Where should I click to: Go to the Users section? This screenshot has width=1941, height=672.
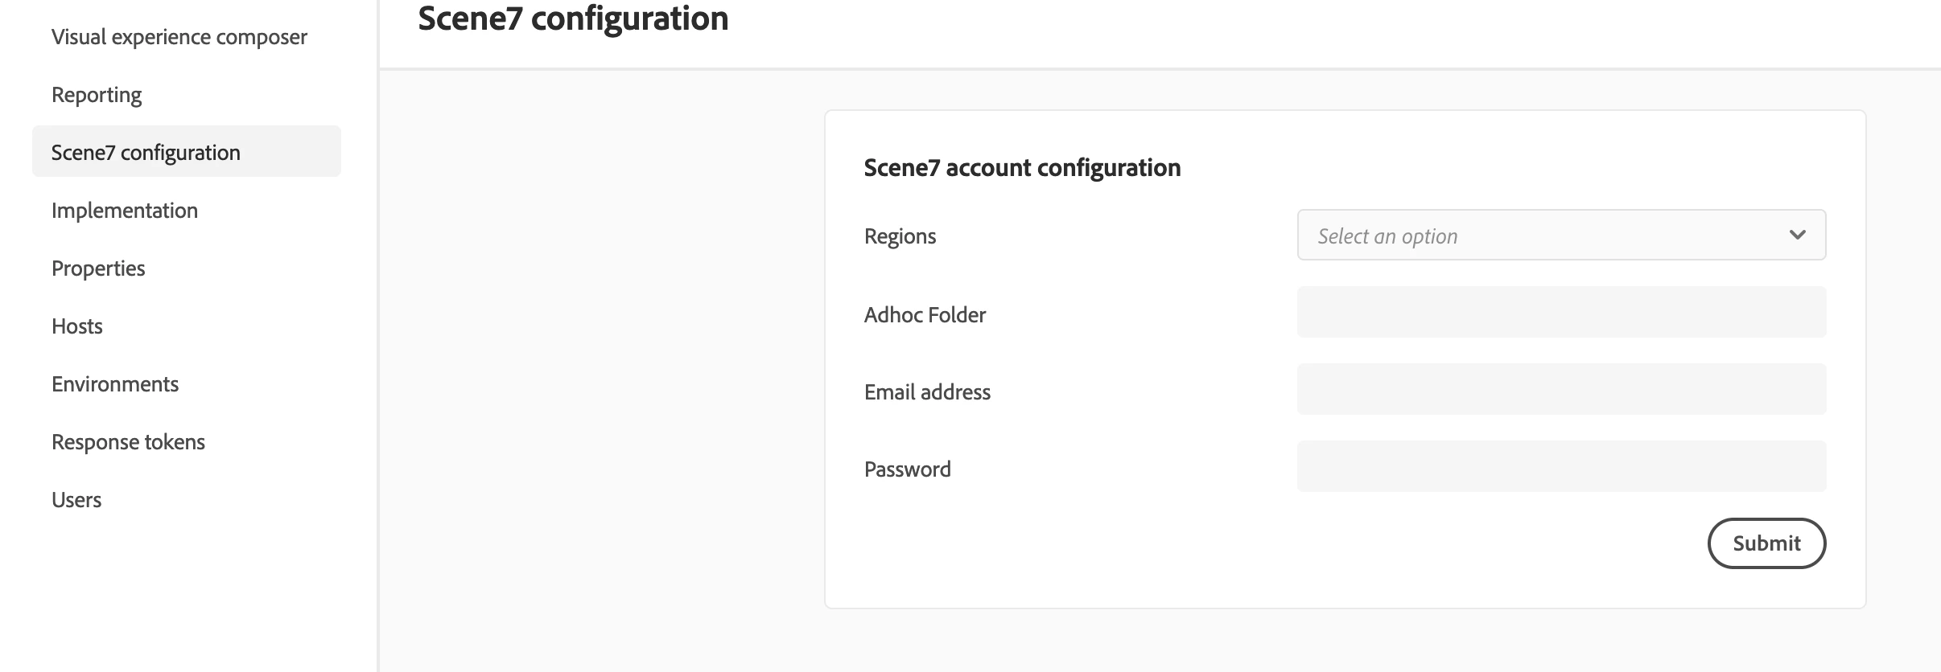point(76,500)
